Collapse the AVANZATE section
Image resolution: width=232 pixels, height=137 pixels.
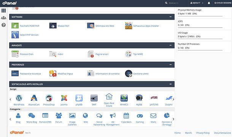170,45
